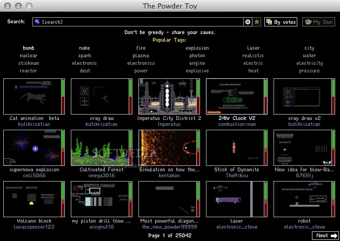The image size is (340, 241).
Task: Choose the photon tag
Action: pyautogui.click(x=197, y=56)
